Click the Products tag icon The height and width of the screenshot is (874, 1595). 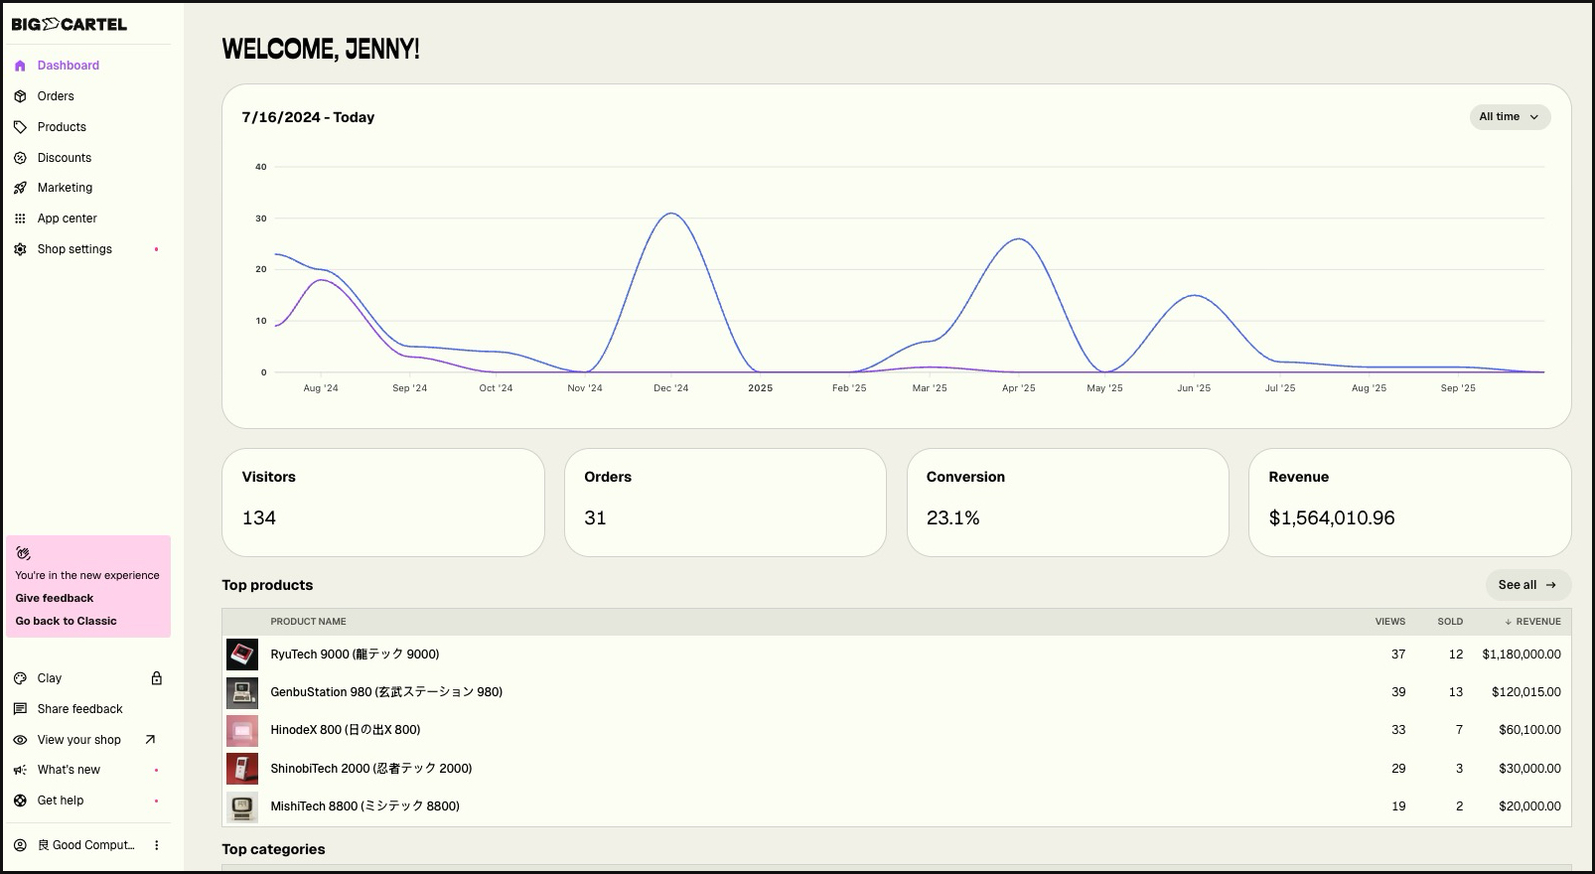click(x=20, y=127)
